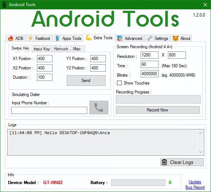Click the (eg. 4000000/4MB) hint text
This screenshot has height=192, width=211.
tap(178, 75)
